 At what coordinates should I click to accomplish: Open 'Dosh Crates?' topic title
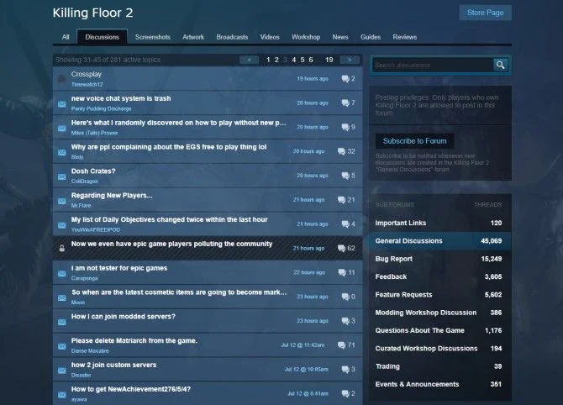coord(93,171)
